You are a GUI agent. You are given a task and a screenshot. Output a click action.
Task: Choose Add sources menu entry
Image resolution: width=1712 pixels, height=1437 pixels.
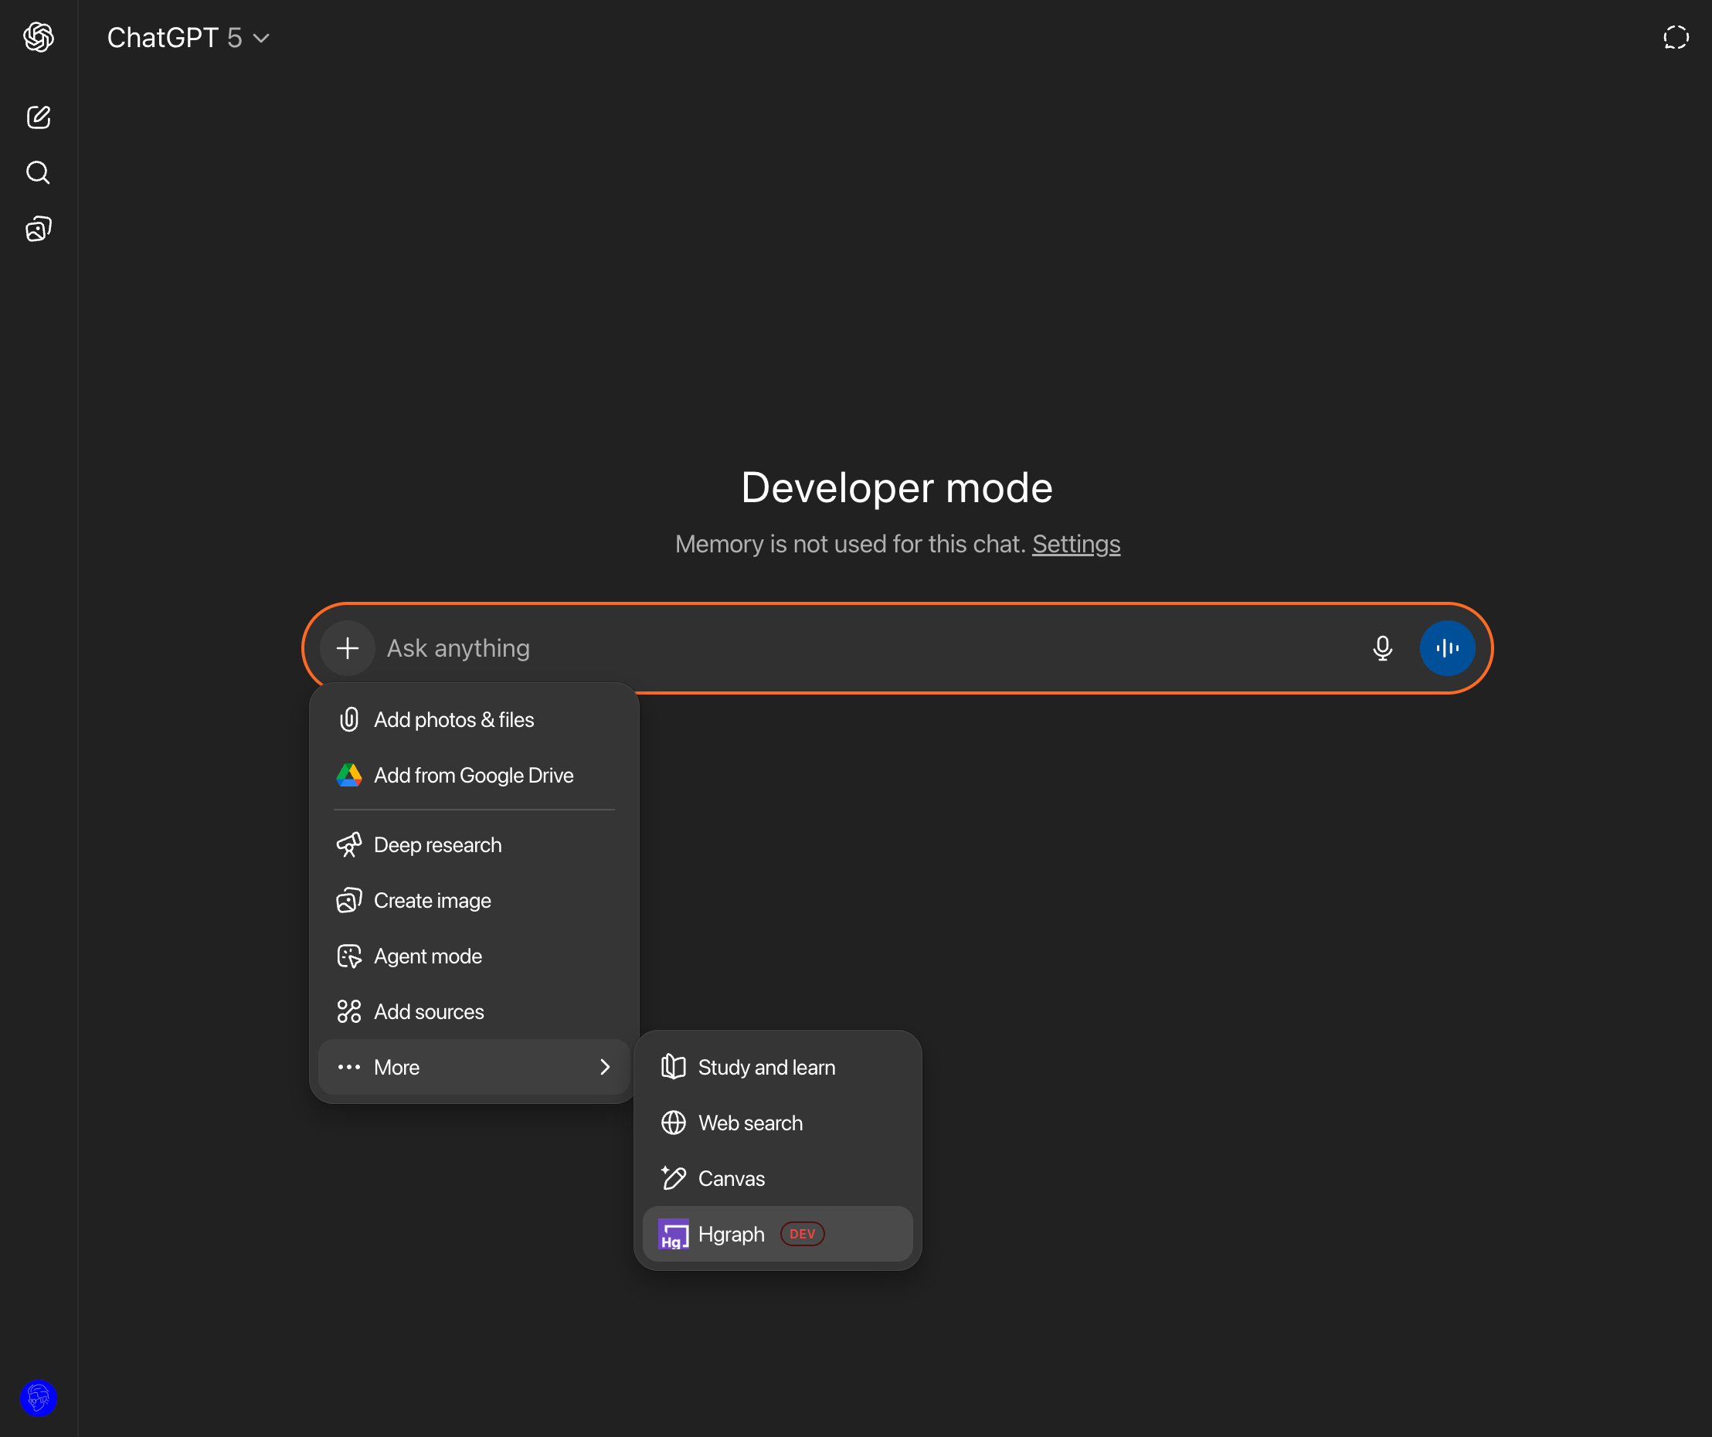pyautogui.click(x=428, y=1011)
